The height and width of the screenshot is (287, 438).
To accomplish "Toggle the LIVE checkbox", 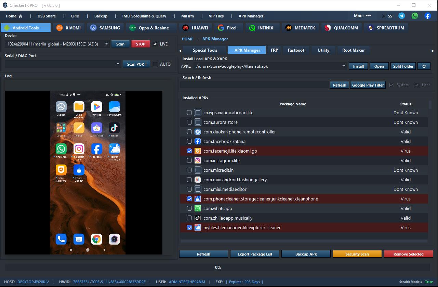I will click(155, 44).
